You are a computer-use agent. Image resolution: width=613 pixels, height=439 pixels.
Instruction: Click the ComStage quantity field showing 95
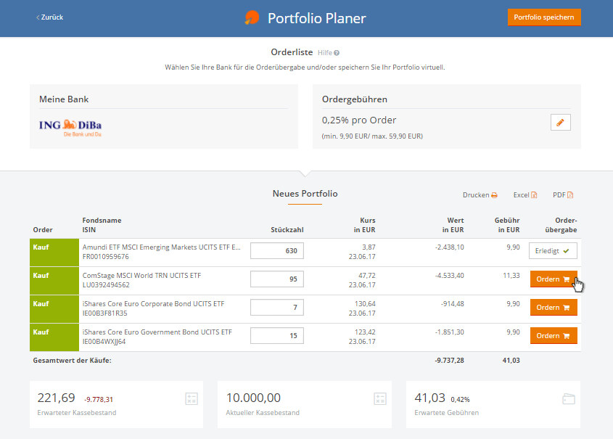[x=277, y=279]
